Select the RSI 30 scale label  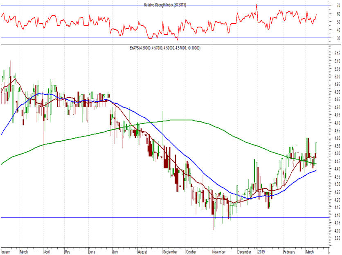click(338, 38)
